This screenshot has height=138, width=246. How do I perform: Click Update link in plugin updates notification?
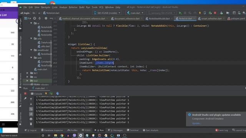click(x=196, y=123)
